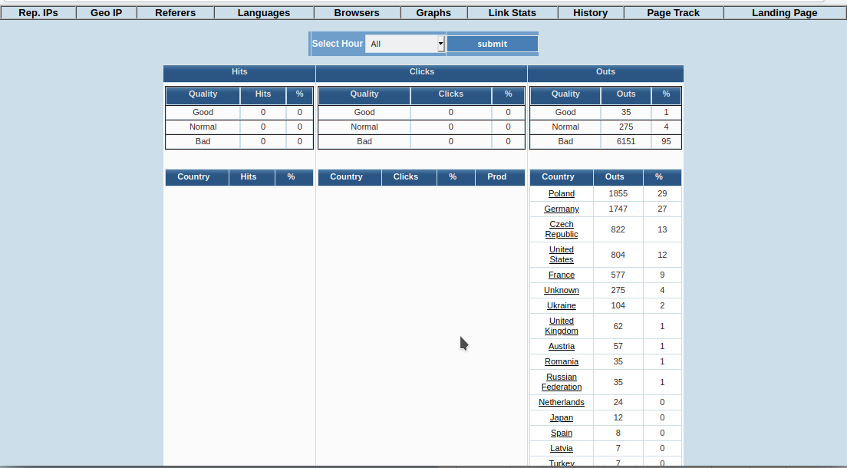The height and width of the screenshot is (468, 847).
Task: Open the Latvia link
Action: click(562, 448)
